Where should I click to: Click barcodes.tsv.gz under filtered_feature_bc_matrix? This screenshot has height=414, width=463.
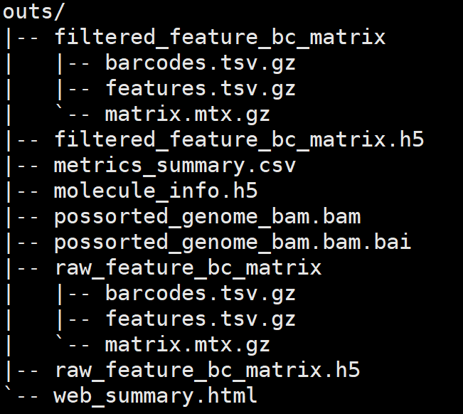[x=200, y=63]
